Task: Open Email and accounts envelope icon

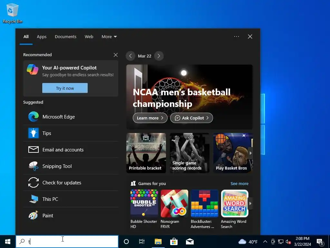Action: [34, 150]
